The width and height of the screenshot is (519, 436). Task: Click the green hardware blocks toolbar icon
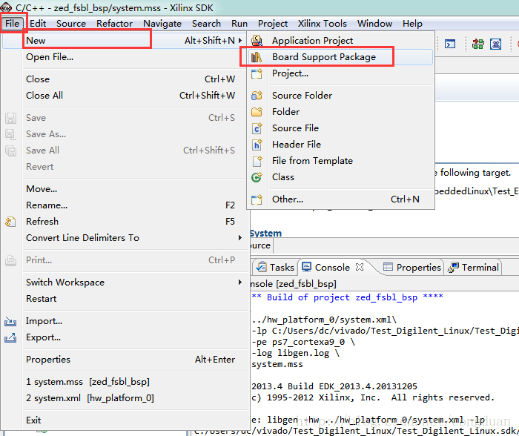tap(478, 44)
